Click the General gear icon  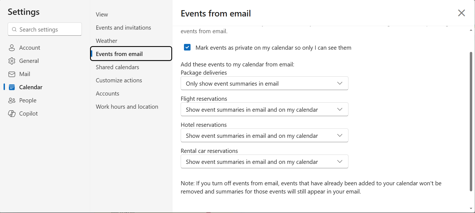(12, 61)
